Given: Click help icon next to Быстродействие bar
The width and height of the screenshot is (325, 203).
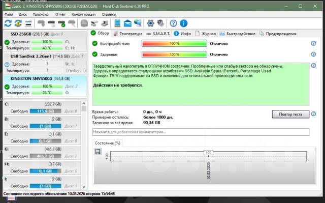Looking at the screenshot, I should [x=313, y=43].
